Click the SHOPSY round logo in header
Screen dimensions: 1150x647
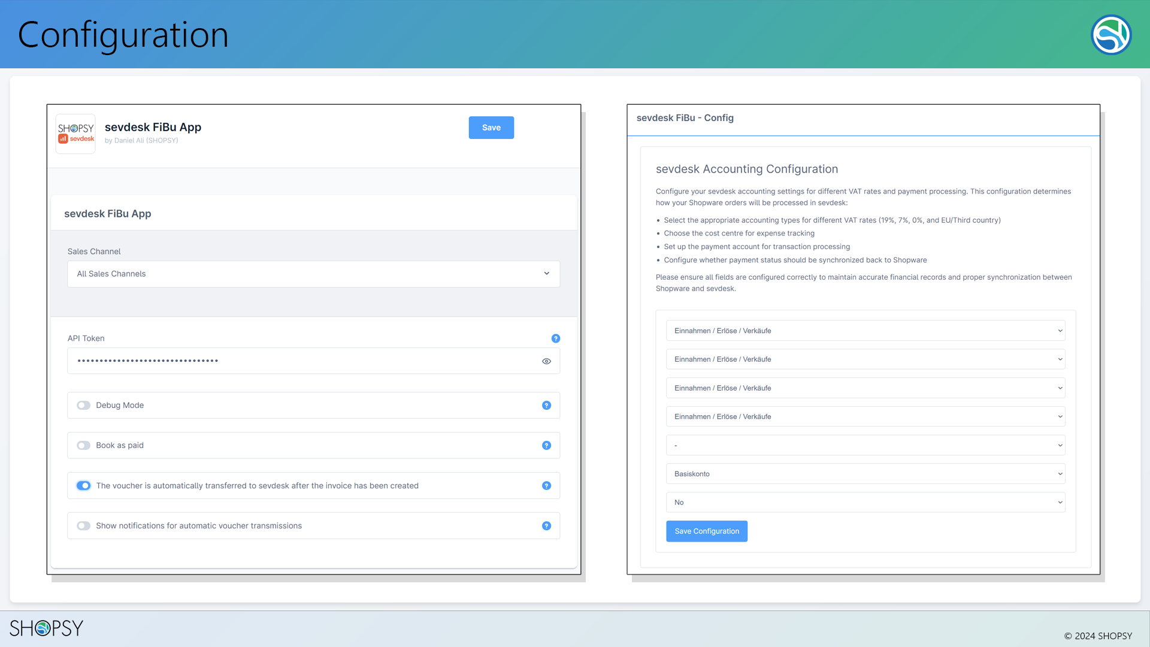1111,35
